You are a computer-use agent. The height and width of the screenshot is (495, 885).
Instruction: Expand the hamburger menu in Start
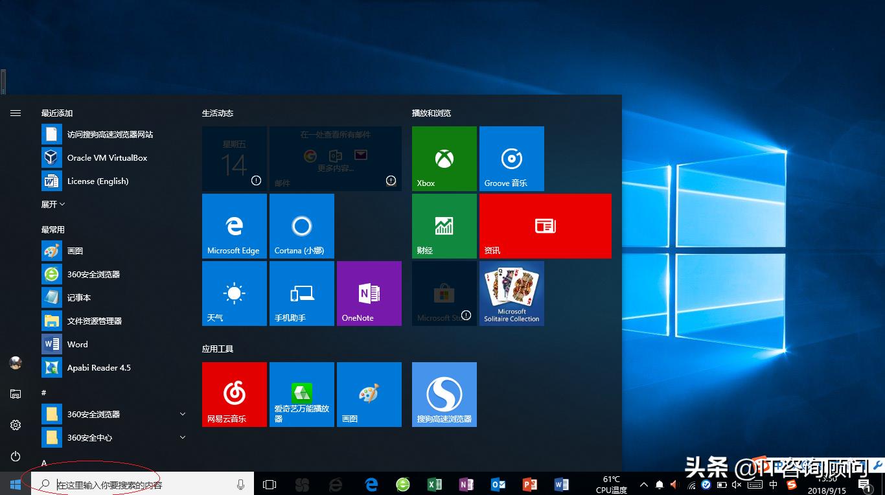(16, 113)
